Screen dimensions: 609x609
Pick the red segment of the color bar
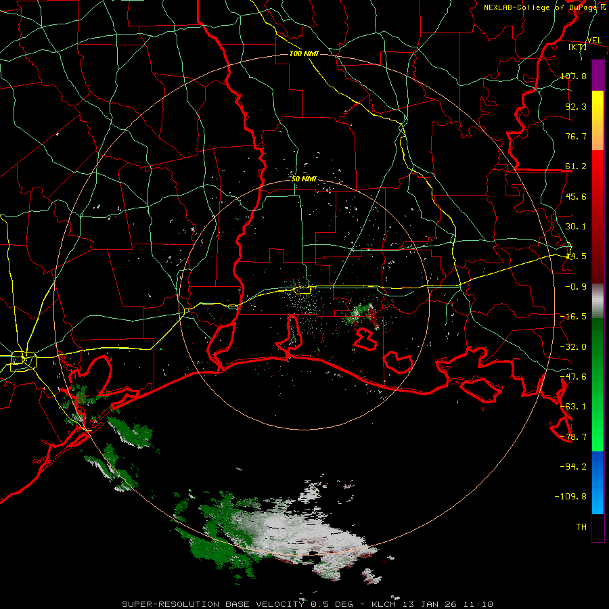click(597, 217)
